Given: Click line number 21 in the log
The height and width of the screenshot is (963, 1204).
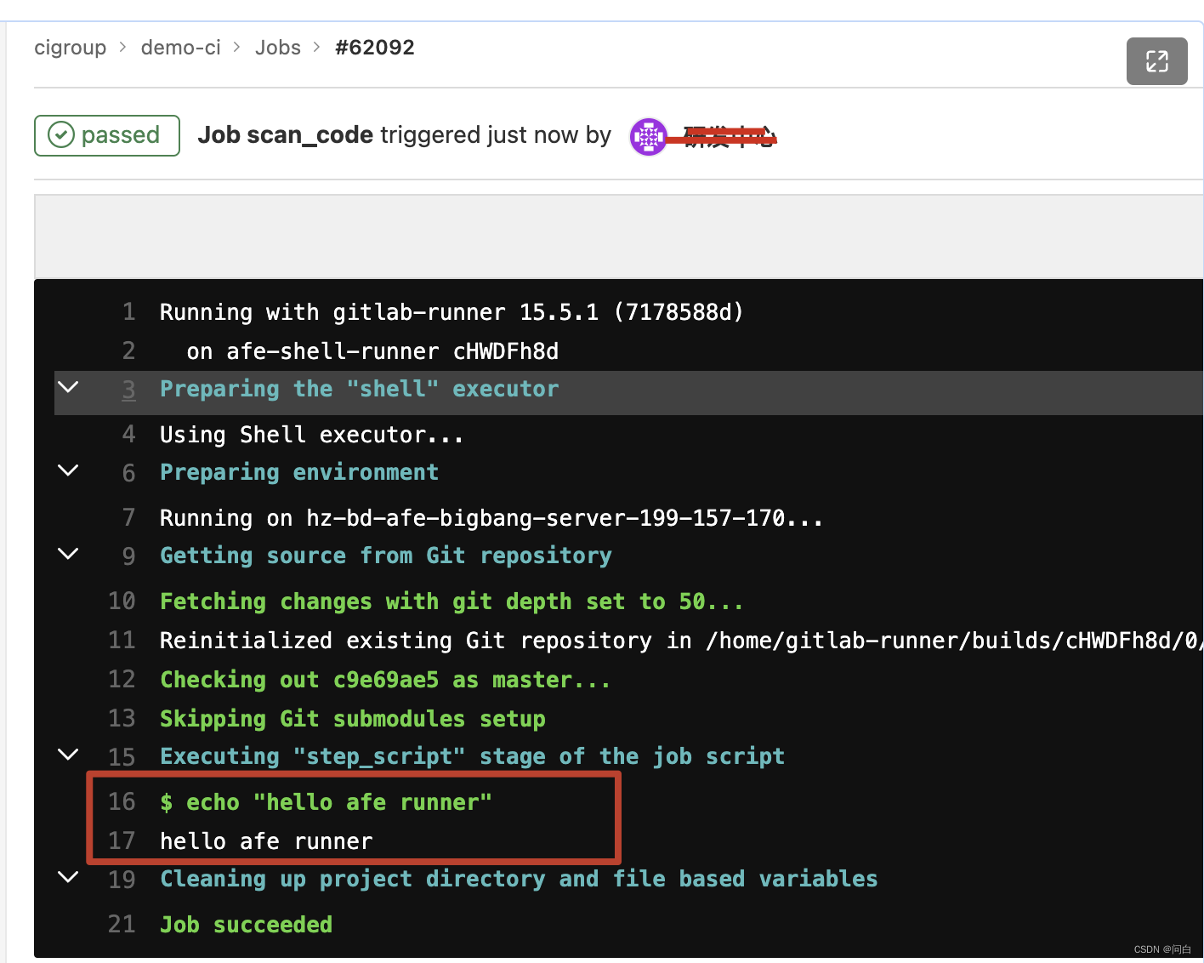Looking at the screenshot, I should 122,924.
